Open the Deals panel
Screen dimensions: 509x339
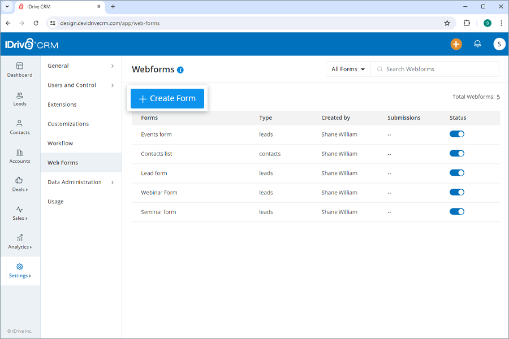pyautogui.click(x=20, y=185)
